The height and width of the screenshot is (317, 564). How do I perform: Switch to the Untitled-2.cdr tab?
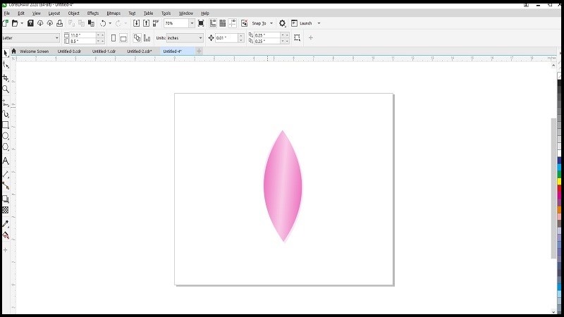(x=139, y=51)
